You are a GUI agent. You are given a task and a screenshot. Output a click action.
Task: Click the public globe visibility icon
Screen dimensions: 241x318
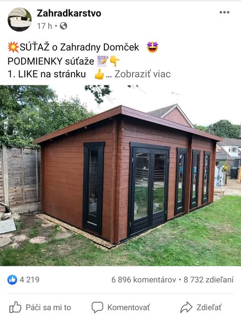(64, 26)
